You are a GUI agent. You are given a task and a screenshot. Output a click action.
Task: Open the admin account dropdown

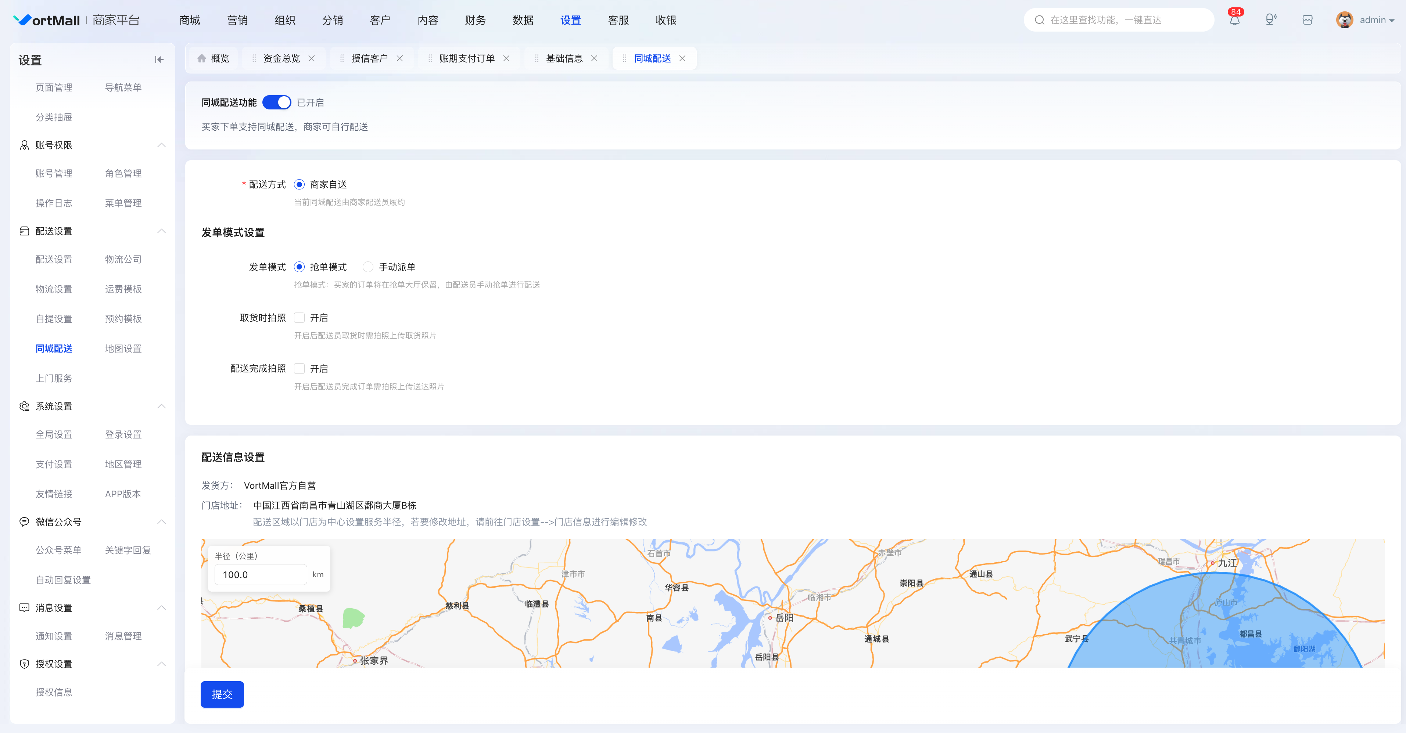tap(1377, 20)
